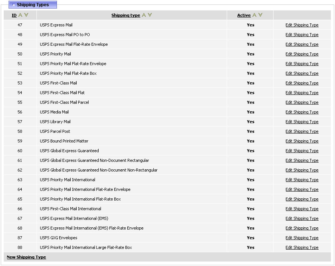Edit Shipping Type for ID 60
This screenshot has width=335, height=266.
click(302, 151)
